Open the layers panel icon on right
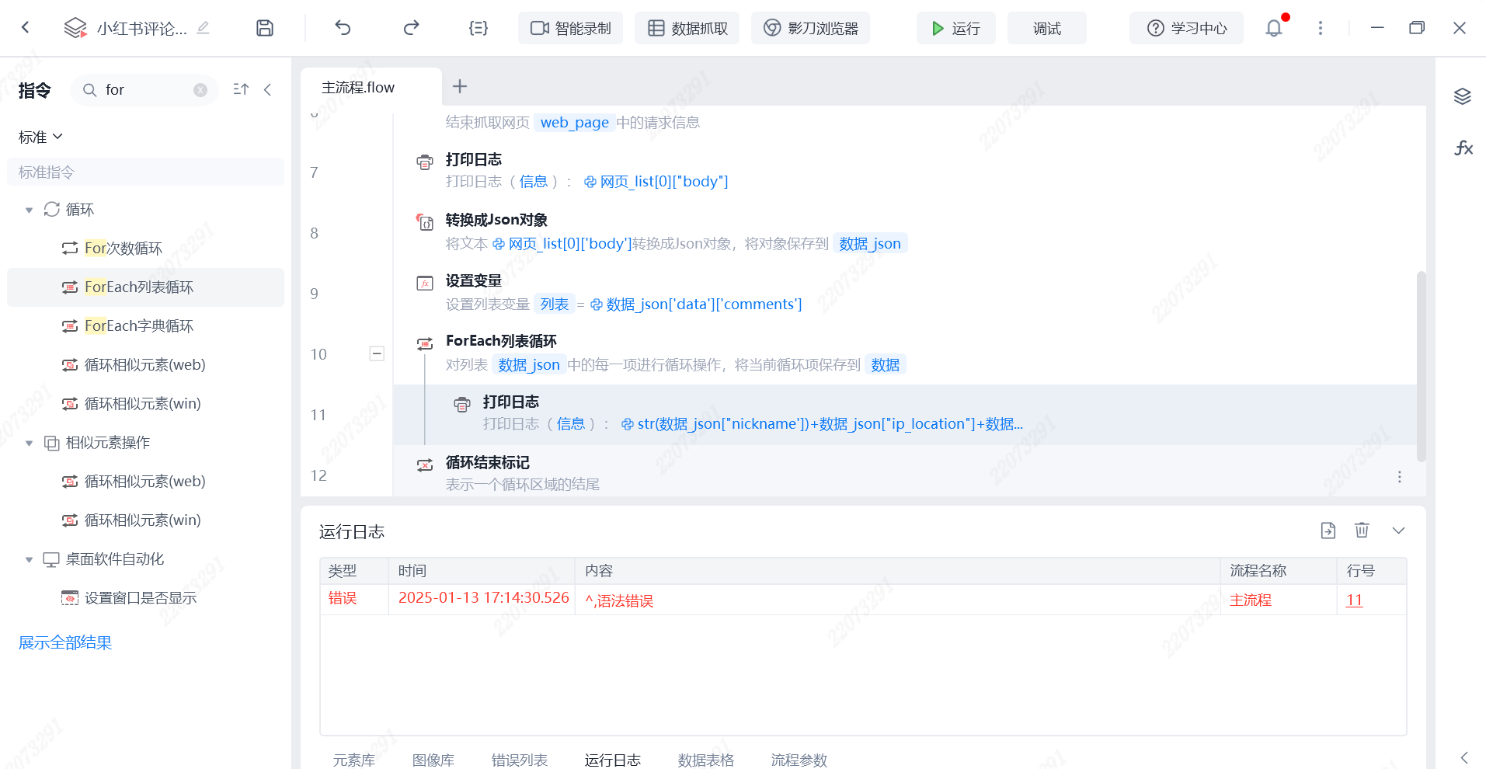Screen dimensions: 1486x769 click(x=1463, y=96)
